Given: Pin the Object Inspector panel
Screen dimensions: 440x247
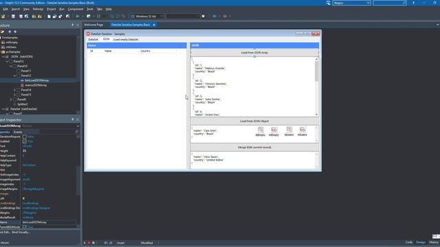Looking at the screenshot, I should (x=72, y=119).
